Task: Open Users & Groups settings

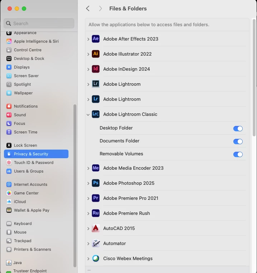Action: (x=36, y=171)
